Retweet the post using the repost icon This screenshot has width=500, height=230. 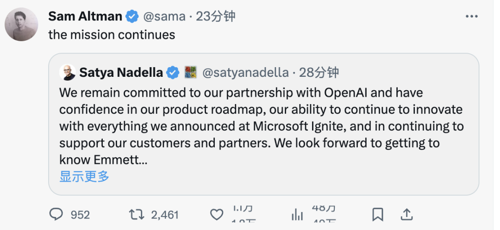coord(136,215)
